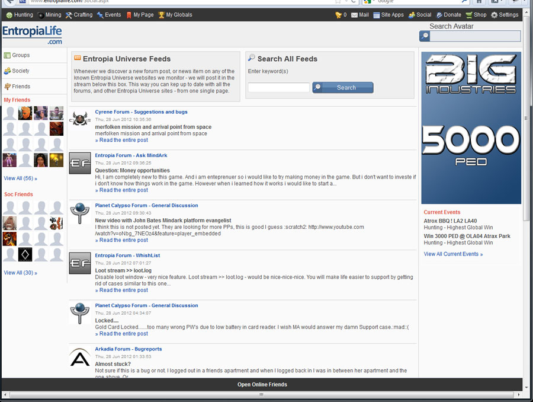This screenshot has width=533, height=402.
Task: Open Settings gear in top bar
Action: (505, 15)
